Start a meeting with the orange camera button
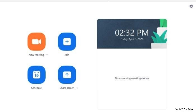 pyautogui.click(x=36, y=42)
